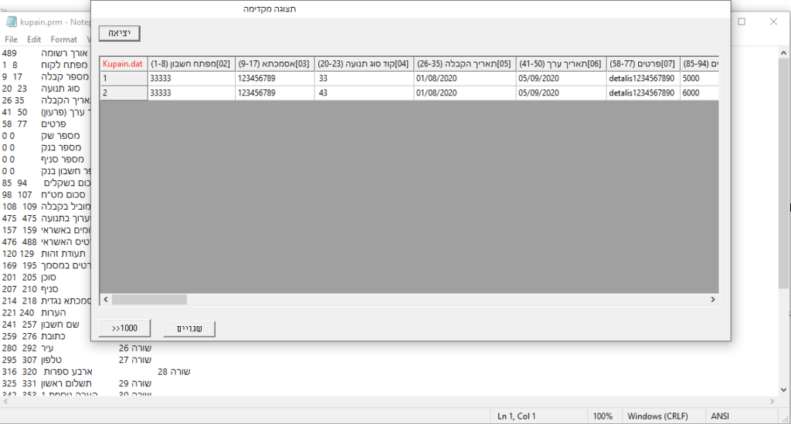Click Notepad line 201 205 סוכן
The image size is (791, 424).
(29, 278)
